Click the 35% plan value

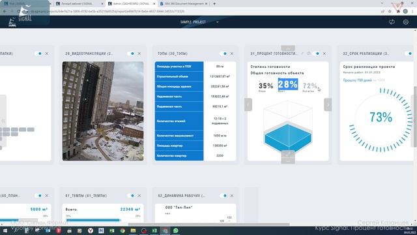coord(266,86)
